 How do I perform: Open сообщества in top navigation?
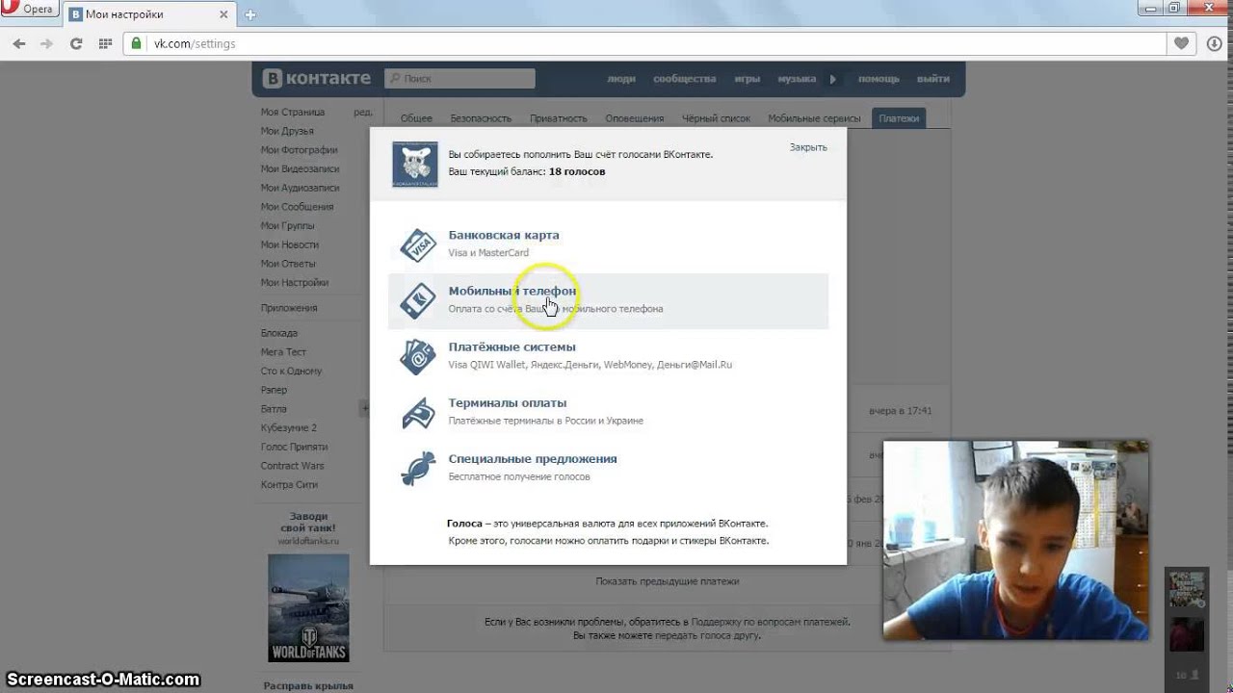[x=685, y=79]
